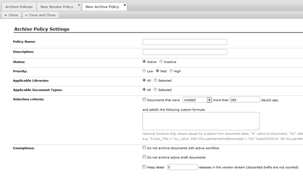The width and height of the screenshot is (303, 178).
Task: Click into the Description text field
Action: tap(185, 52)
